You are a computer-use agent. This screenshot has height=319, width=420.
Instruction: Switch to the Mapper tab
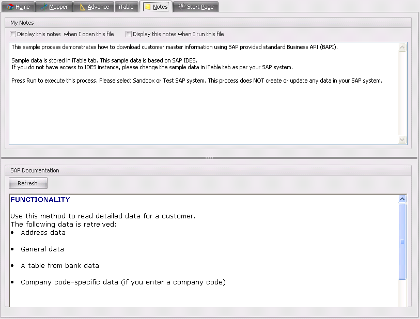pyautogui.click(x=54, y=7)
